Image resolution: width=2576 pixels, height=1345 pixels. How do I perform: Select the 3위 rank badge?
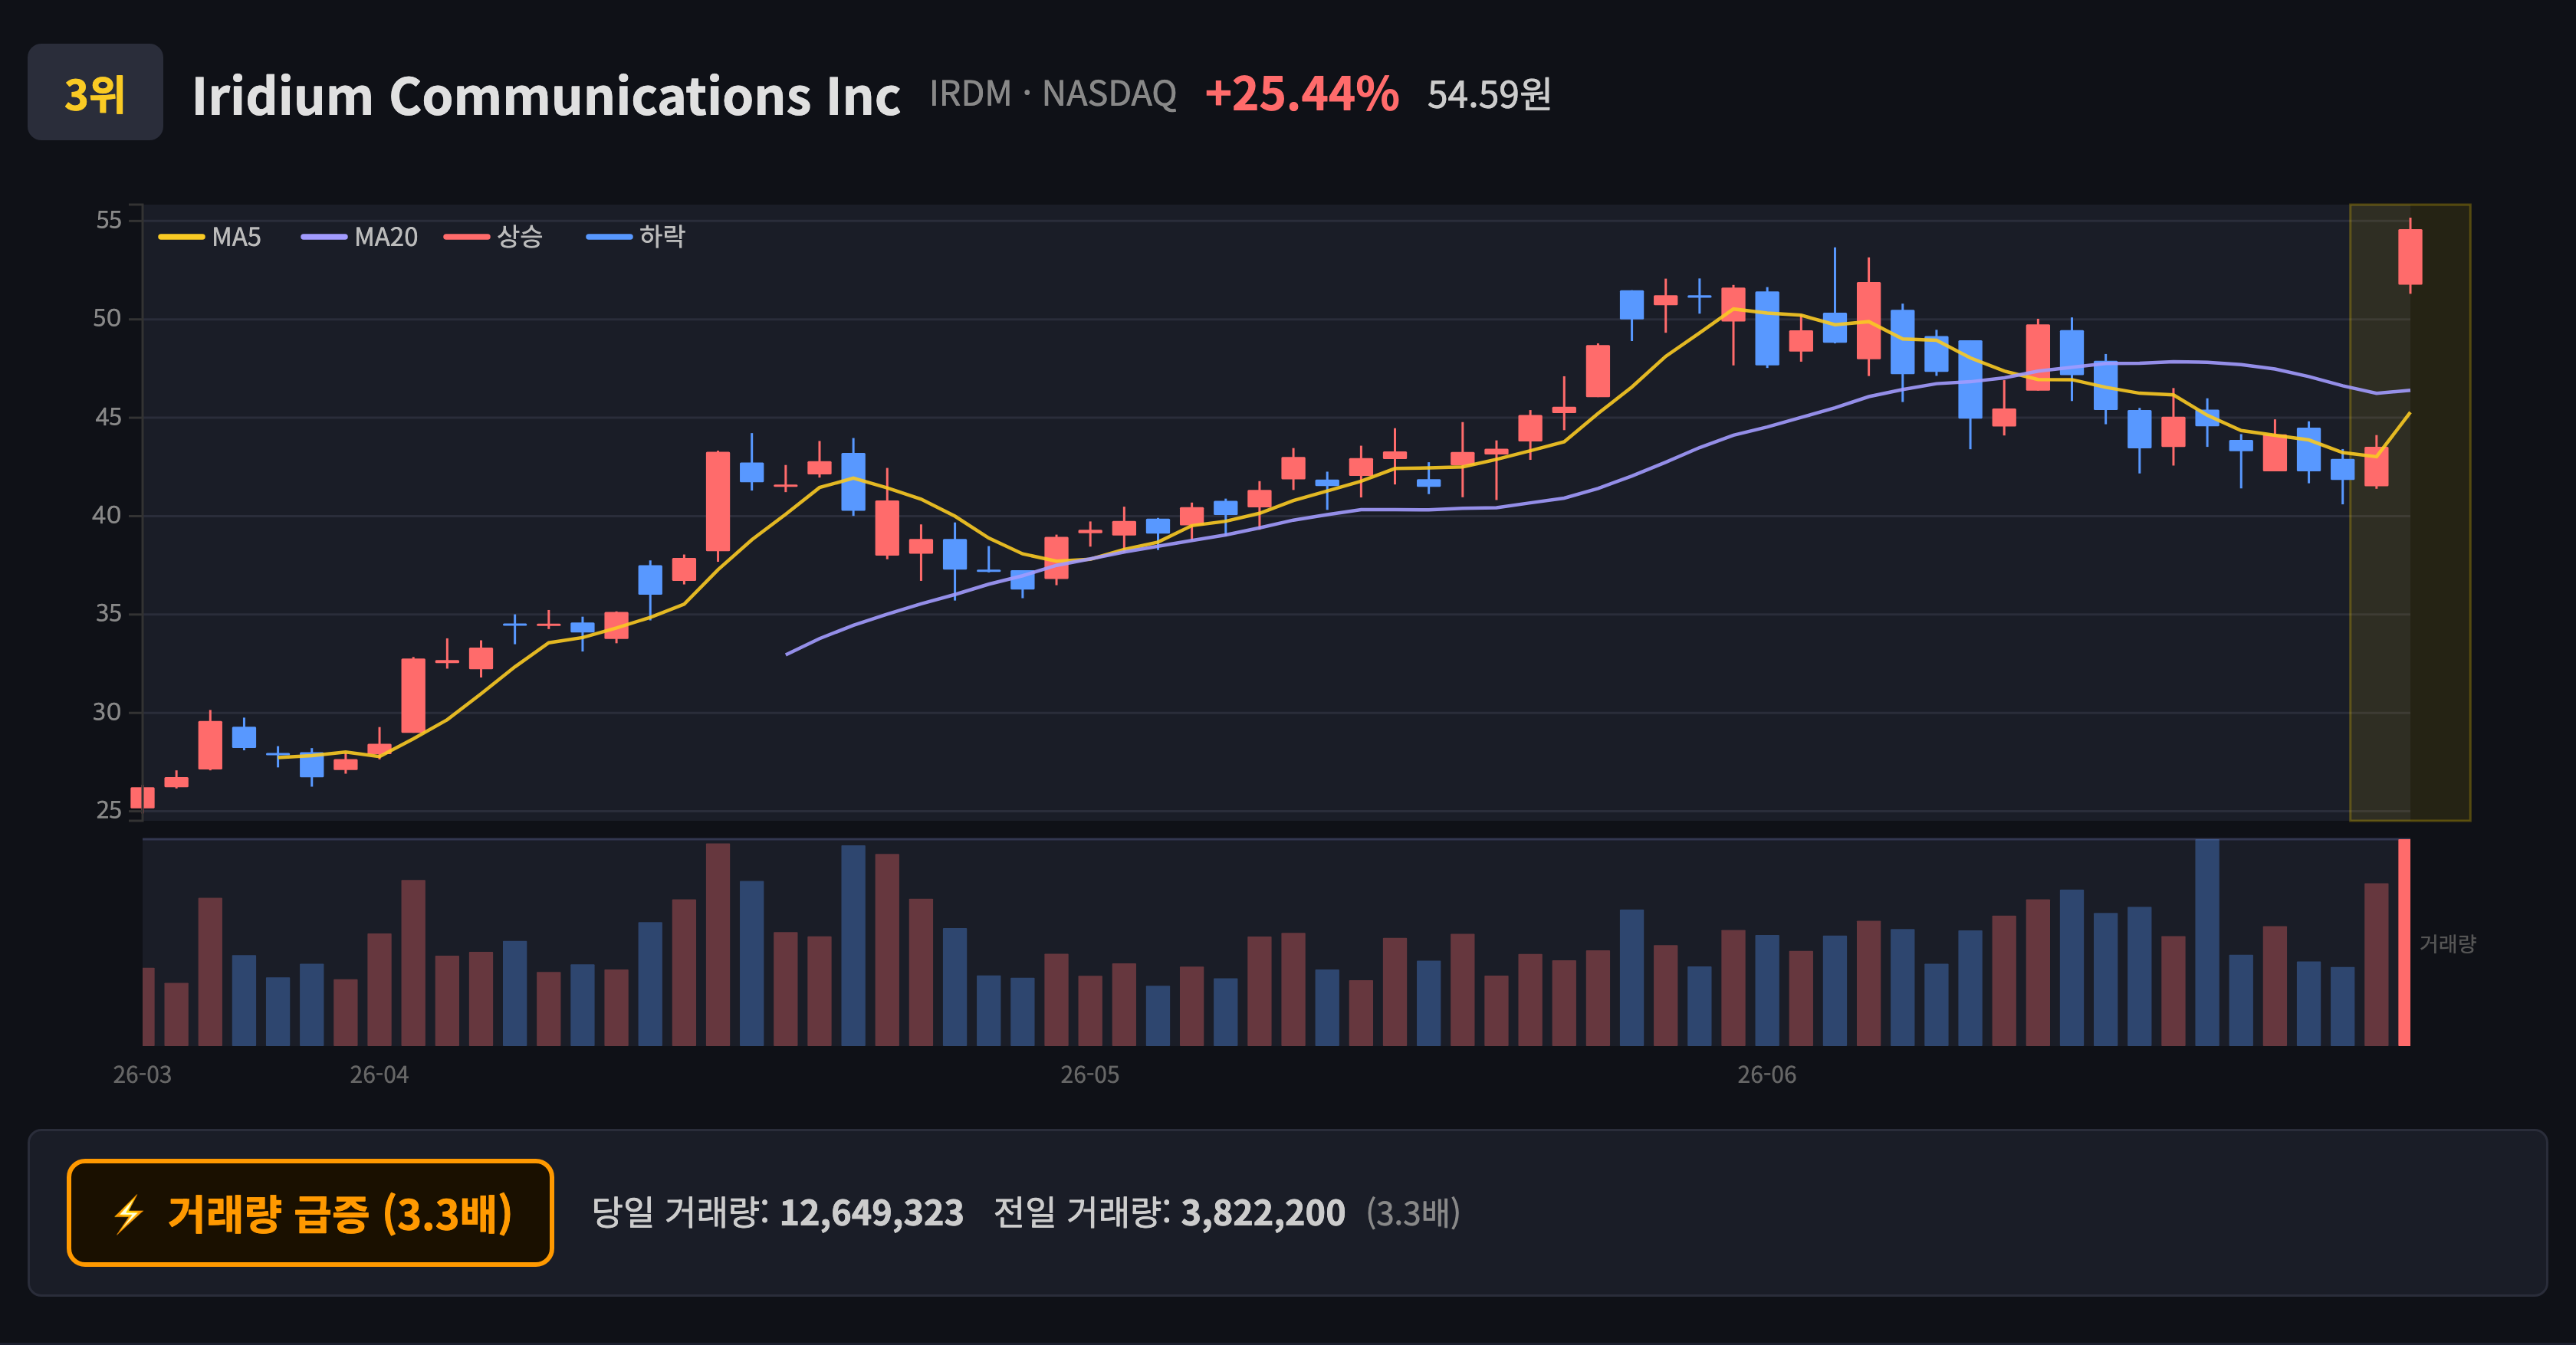(95, 93)
